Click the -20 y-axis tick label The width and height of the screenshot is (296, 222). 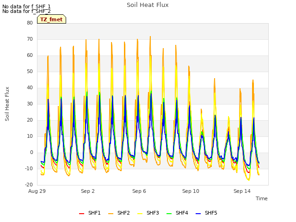(29, 185)
